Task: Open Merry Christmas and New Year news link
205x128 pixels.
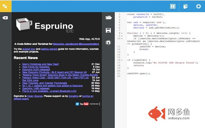Action: (x=41, y=64)
